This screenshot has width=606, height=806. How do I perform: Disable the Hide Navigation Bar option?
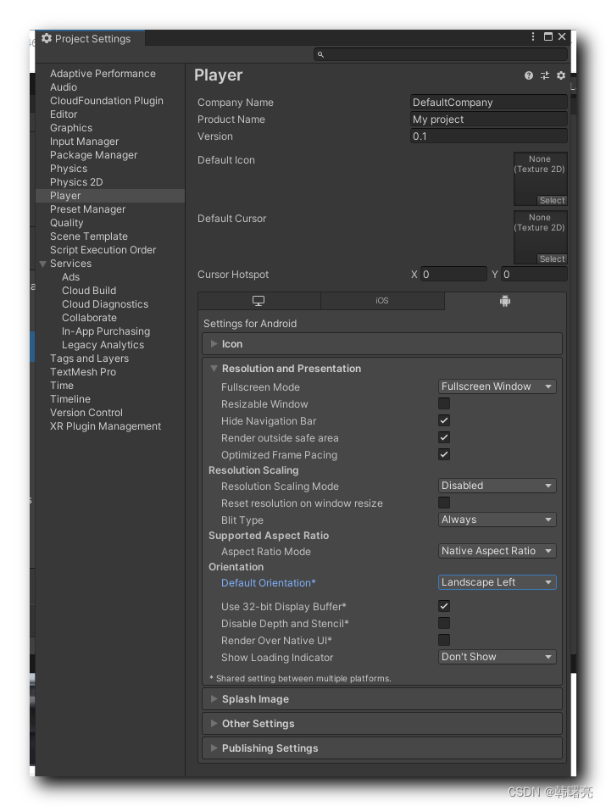coord(443,420)
